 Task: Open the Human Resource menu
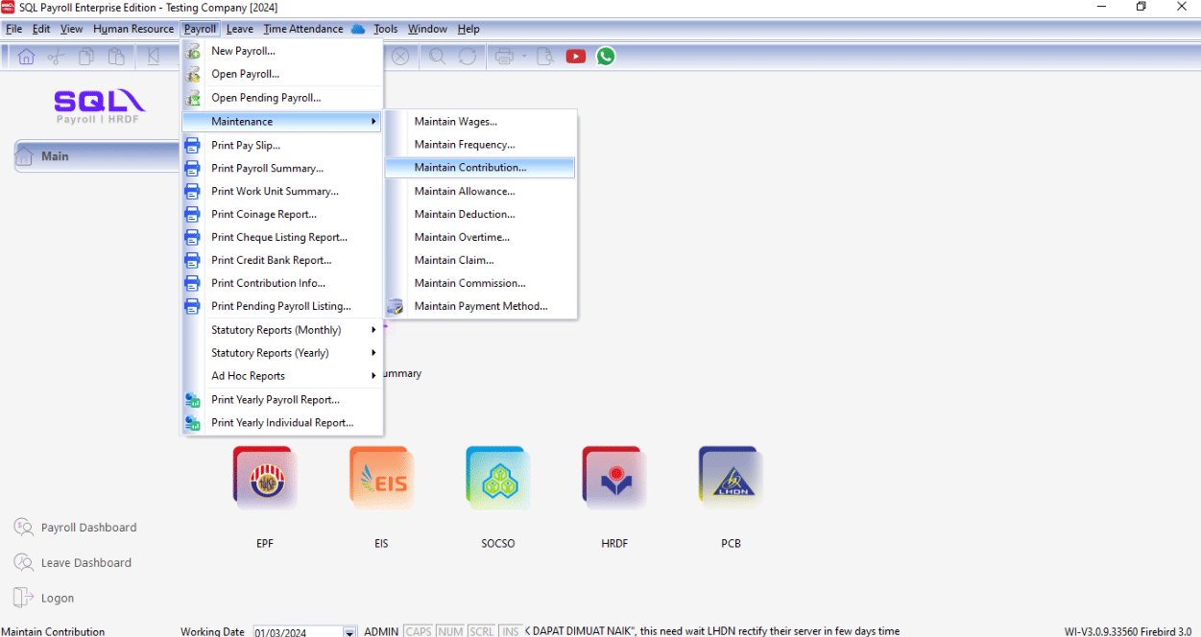click(133, 29)
